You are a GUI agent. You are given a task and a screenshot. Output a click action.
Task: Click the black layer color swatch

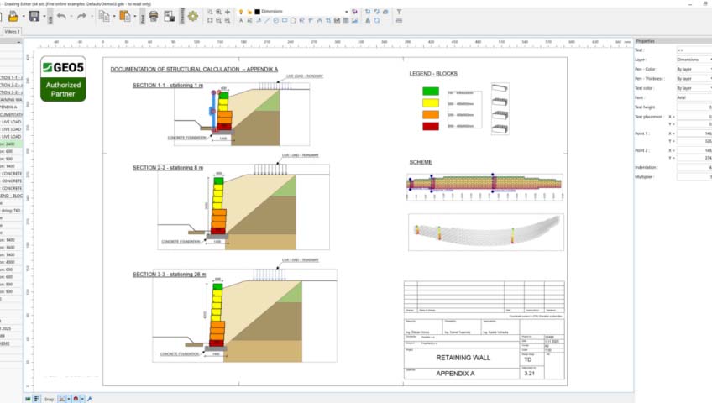(x=257, y=12)
